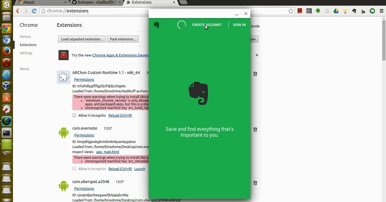Click the Evernote extension icon in the toolbar
386x202 pixels.
click(x=354, y=11)
